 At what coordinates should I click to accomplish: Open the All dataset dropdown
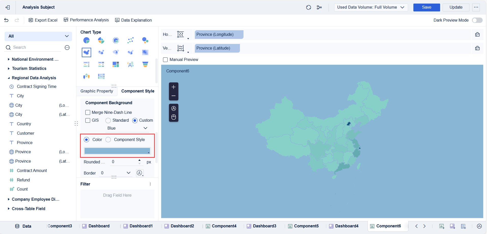point(38,36)
